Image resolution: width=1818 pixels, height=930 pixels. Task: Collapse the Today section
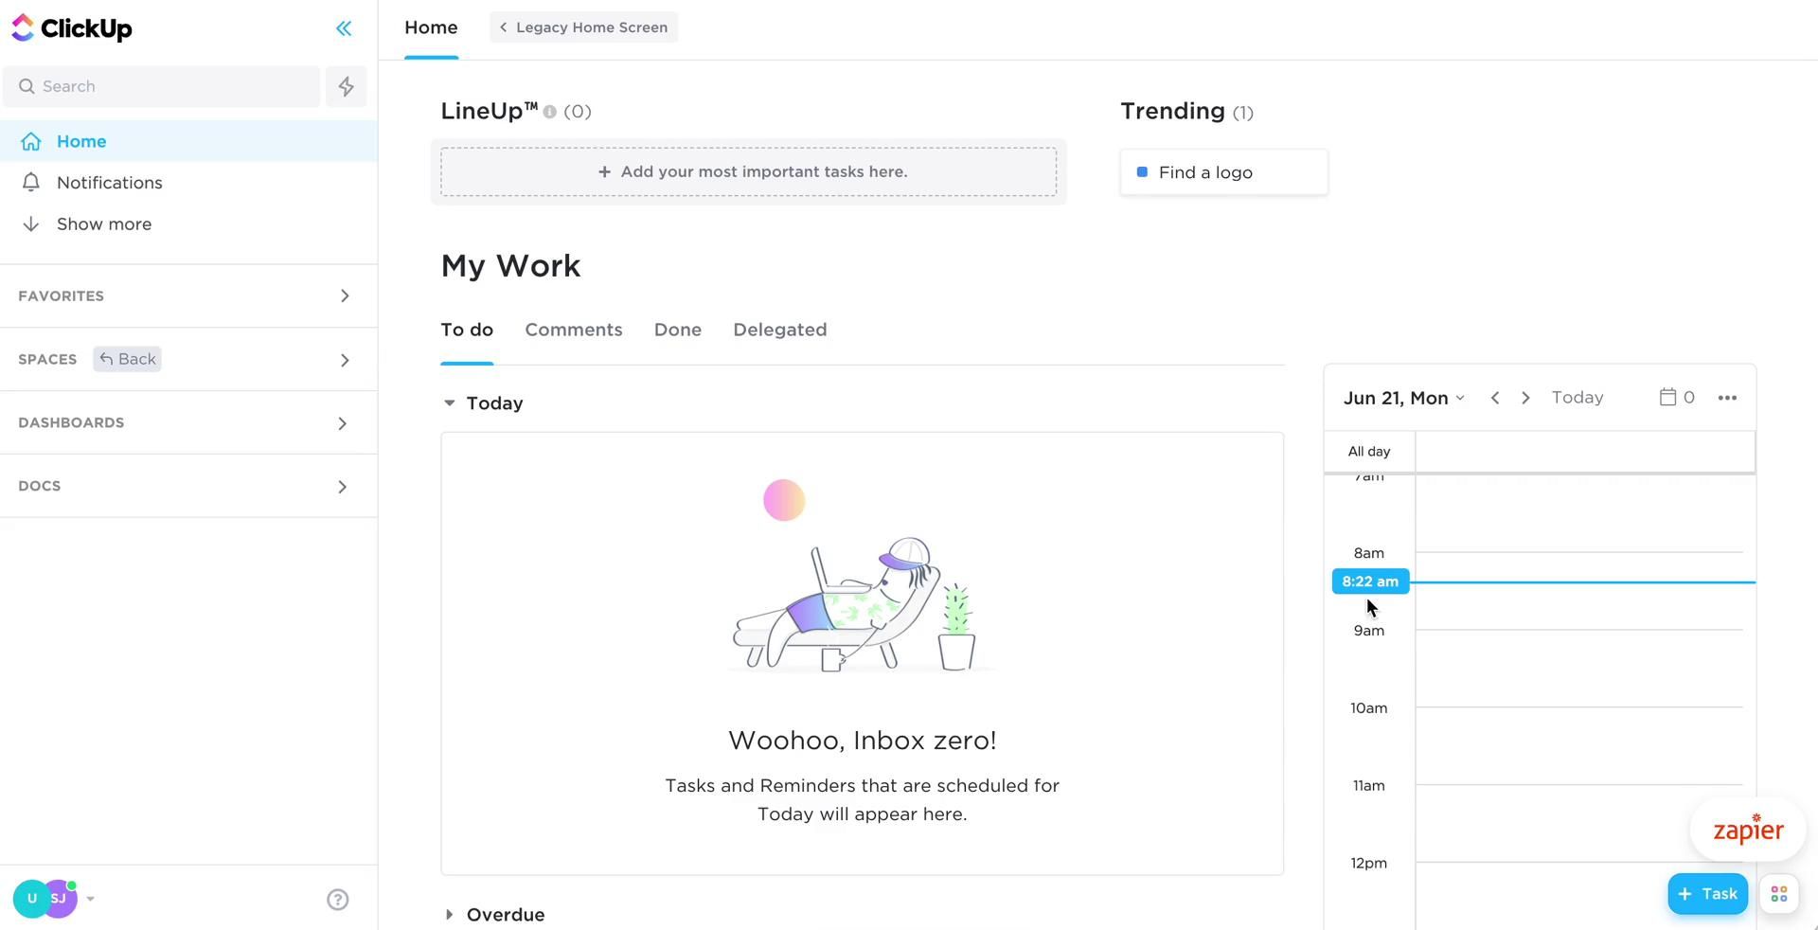[450, 403]
